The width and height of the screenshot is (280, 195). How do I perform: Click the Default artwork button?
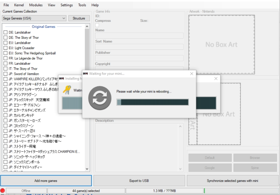coord(210,158)
